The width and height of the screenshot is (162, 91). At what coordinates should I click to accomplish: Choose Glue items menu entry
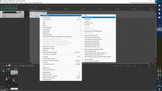tap(61, 50)
